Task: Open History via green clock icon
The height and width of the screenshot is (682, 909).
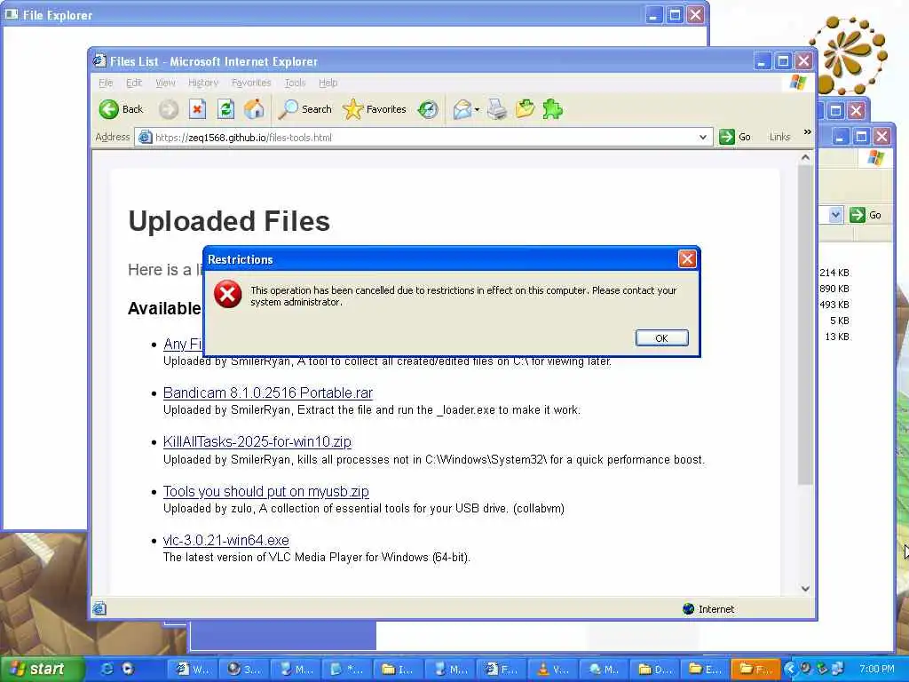Action: click(428, 109)
